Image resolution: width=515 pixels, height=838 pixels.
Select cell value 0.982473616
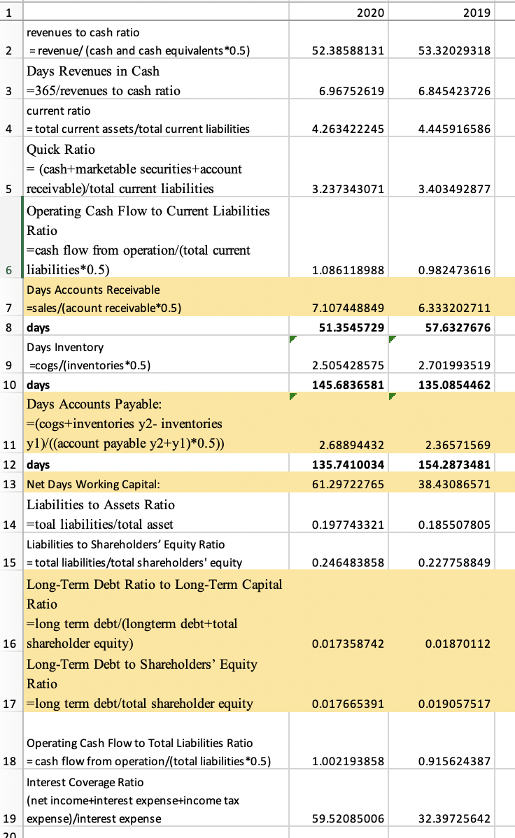coord(442,236)
